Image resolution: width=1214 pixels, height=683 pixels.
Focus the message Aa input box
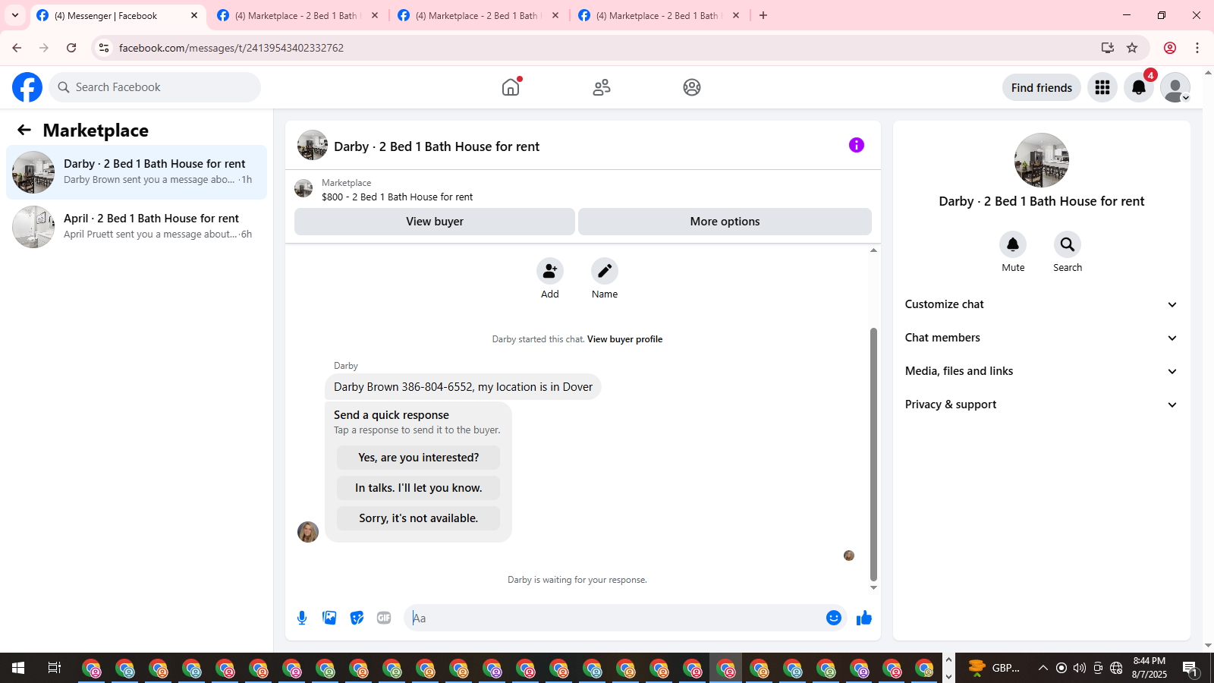pos(615,618)
